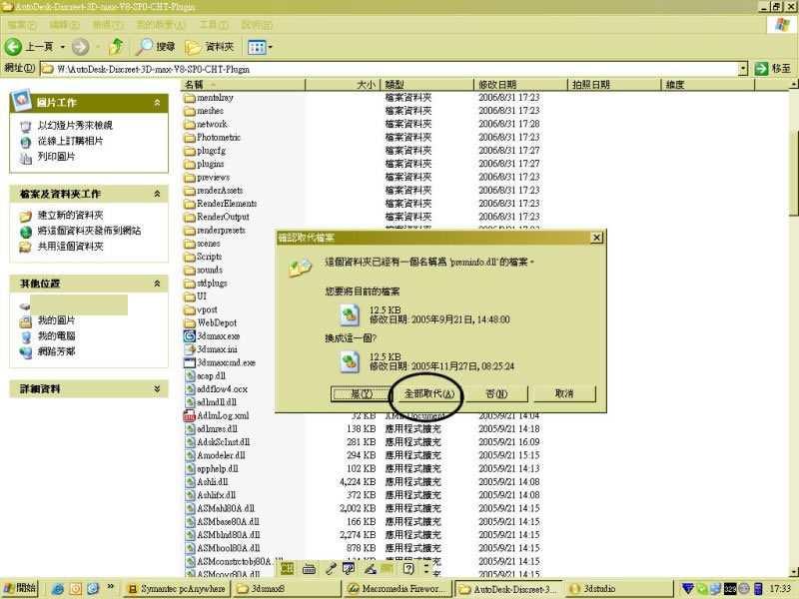Sort files by 大小 size column header
The height and width of the screenshot is (599, 799).
click(343, 85)
